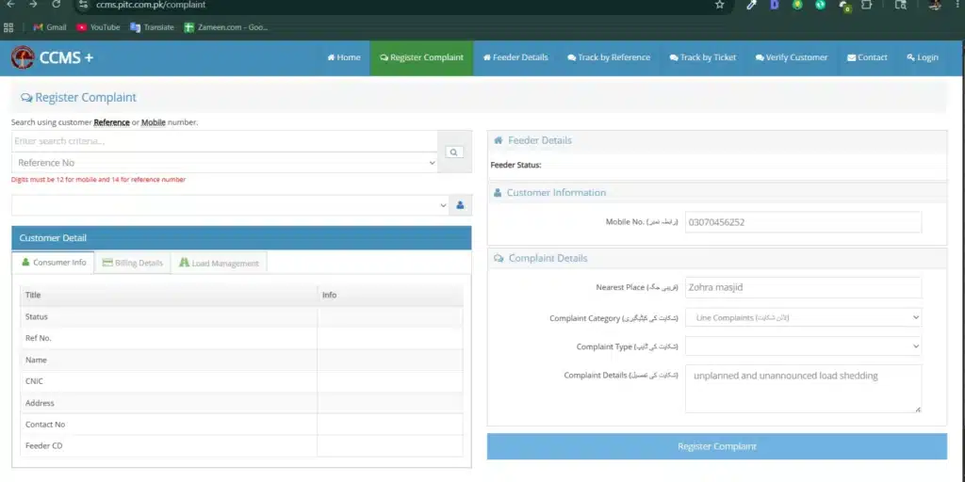Click the Customer Detail panel header
The height and width of the screenshot is (482, 965).
pos(241,238)
